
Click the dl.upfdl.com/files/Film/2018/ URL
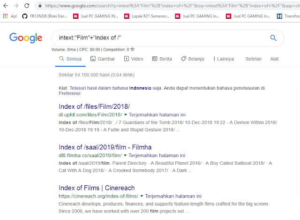pyautogui.click(x=90, y=115)
